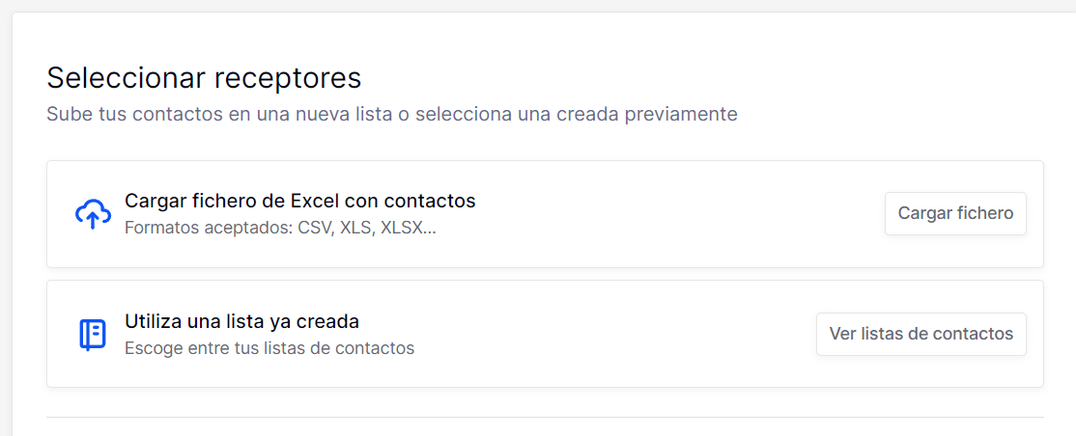Screen dimensions: 1076x436
Task: Click the Escoge entre tus listas description
Action: coord(269,348)
